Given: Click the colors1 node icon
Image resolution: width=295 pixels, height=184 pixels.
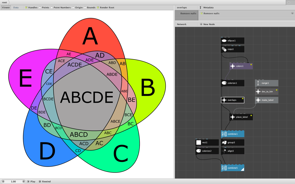Looking at the screenshot, I should click(232, 66).
